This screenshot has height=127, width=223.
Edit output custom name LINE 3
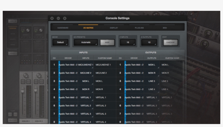[171, 81]
